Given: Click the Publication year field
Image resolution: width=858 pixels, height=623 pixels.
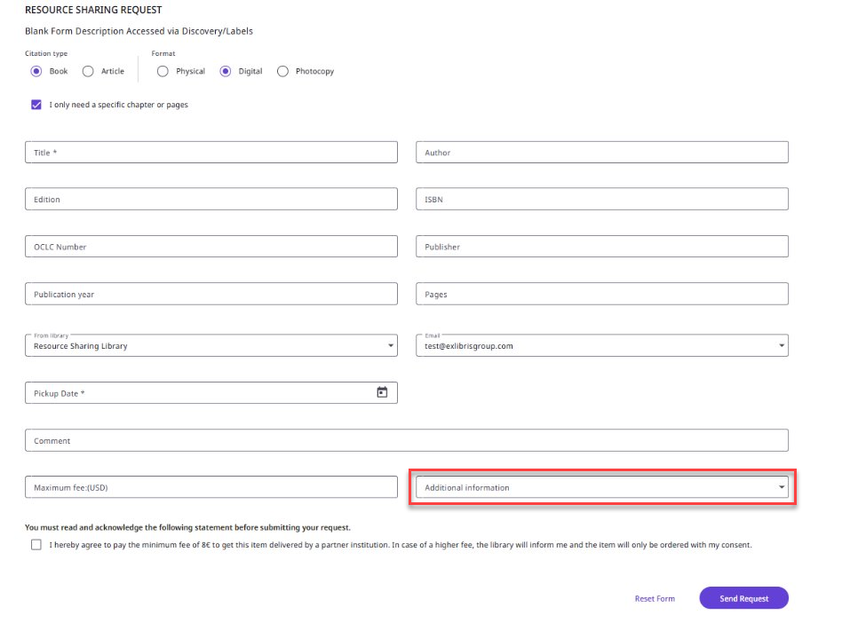Looking at the screenshot, I should [x=211, y=294].
